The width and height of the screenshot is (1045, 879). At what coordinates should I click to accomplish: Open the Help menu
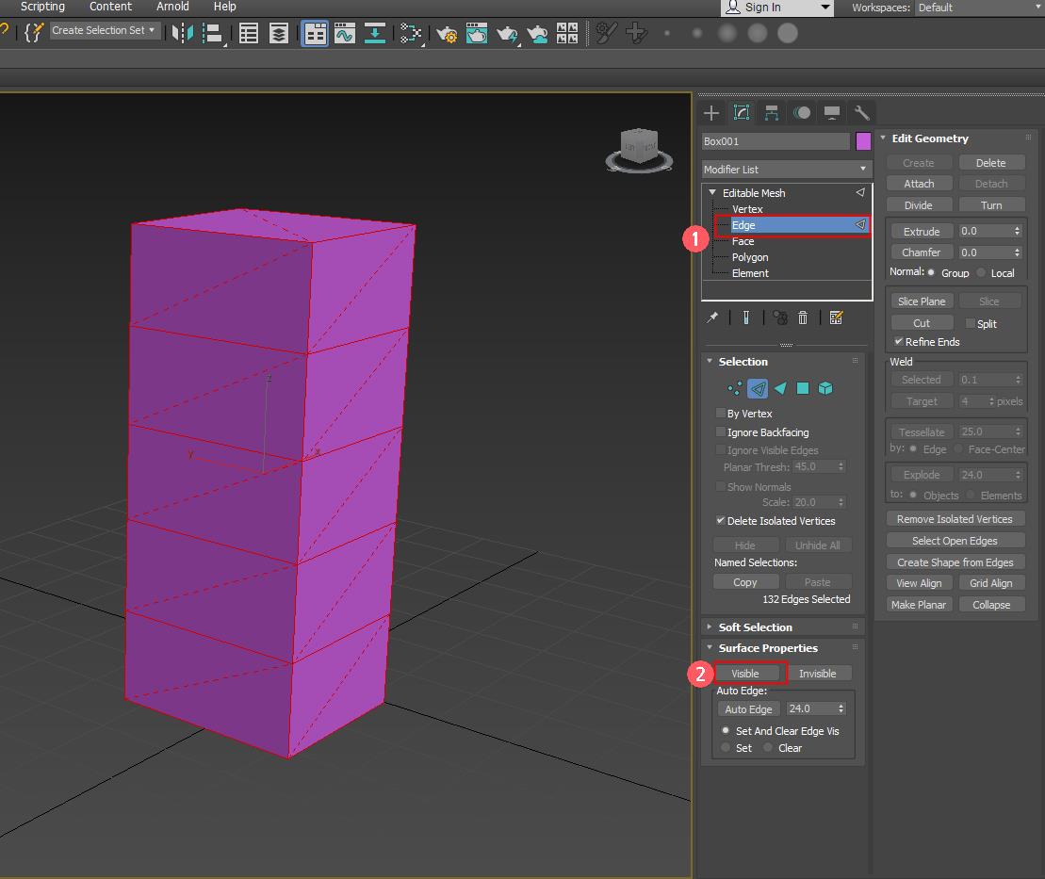pyautogui.click(x=224, y=6)
